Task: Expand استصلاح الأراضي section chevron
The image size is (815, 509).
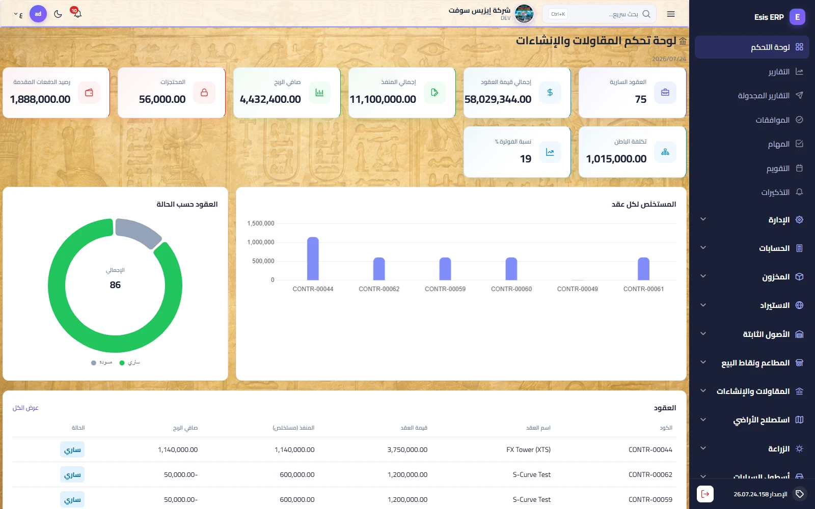Action: point(703,419)
